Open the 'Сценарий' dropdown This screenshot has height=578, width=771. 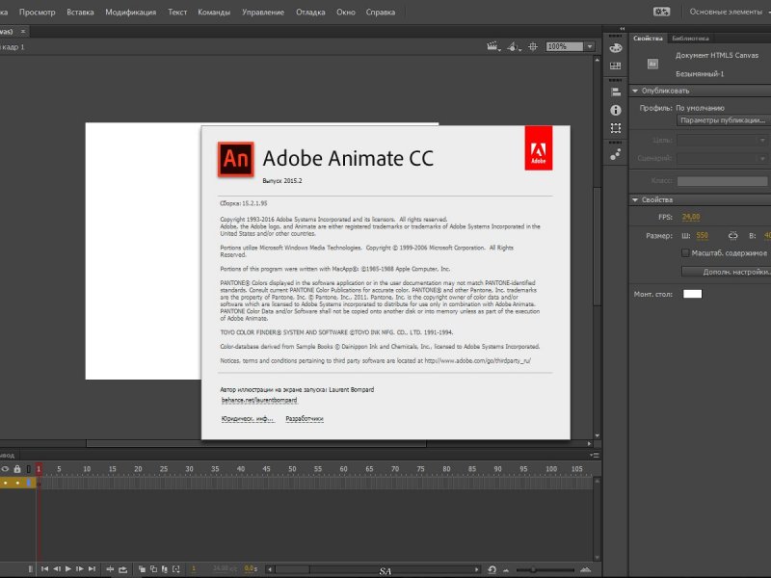pos(722,158)
